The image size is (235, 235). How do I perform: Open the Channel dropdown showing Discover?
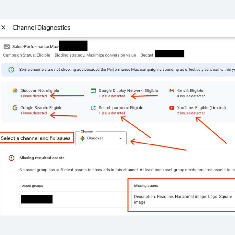(101, 138)
